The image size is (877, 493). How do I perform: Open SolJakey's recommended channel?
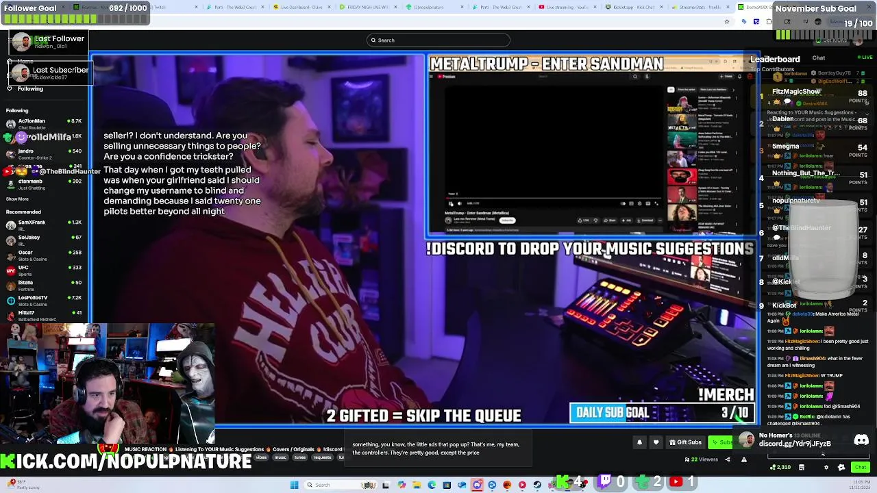point(44,240)
